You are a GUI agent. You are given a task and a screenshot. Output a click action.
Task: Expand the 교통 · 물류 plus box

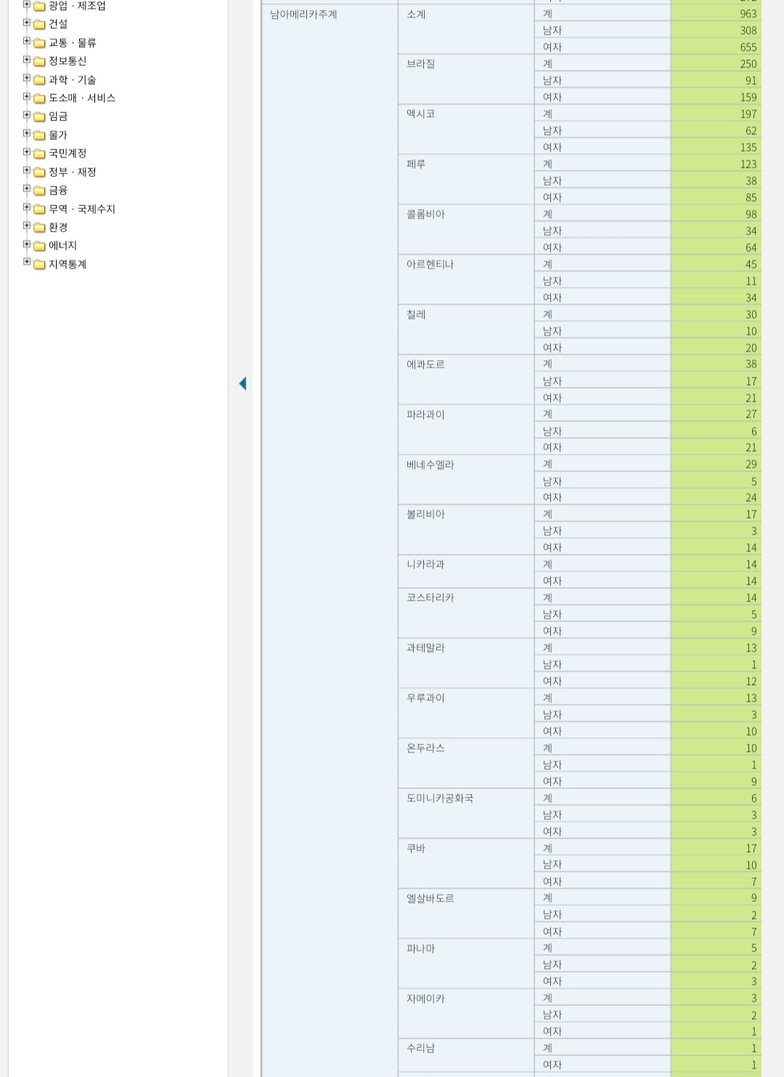click(x=27, y=41)
